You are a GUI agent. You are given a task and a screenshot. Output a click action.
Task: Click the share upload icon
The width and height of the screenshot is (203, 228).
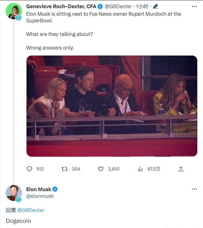(181, 169)
